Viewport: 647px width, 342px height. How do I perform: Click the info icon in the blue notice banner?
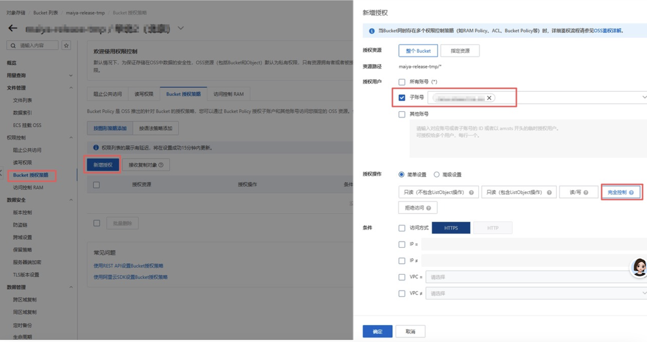(372, 31)
